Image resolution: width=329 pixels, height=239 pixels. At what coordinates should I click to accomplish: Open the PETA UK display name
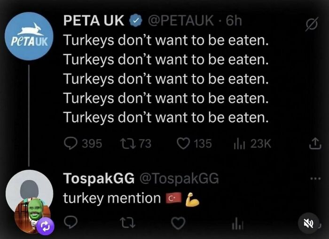click(x=94, y=20)
